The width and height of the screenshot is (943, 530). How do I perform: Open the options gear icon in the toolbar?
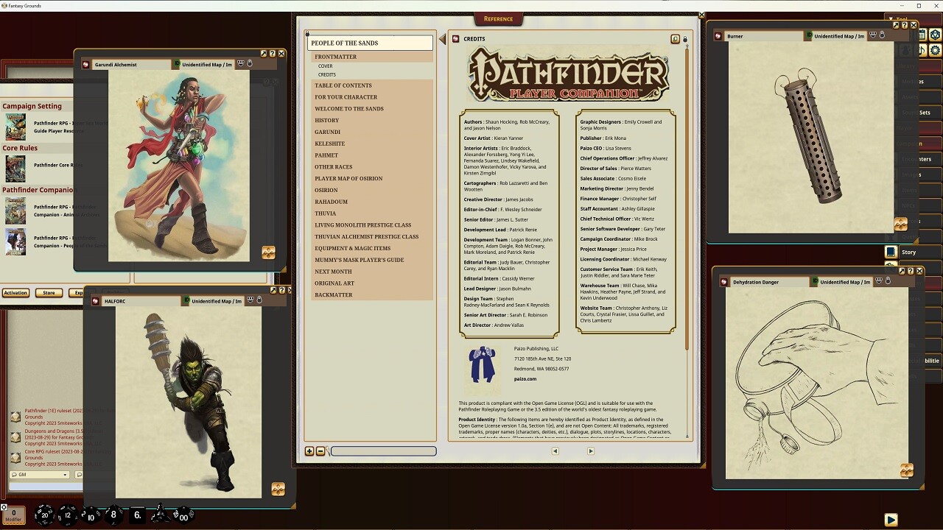coord(936,49)
